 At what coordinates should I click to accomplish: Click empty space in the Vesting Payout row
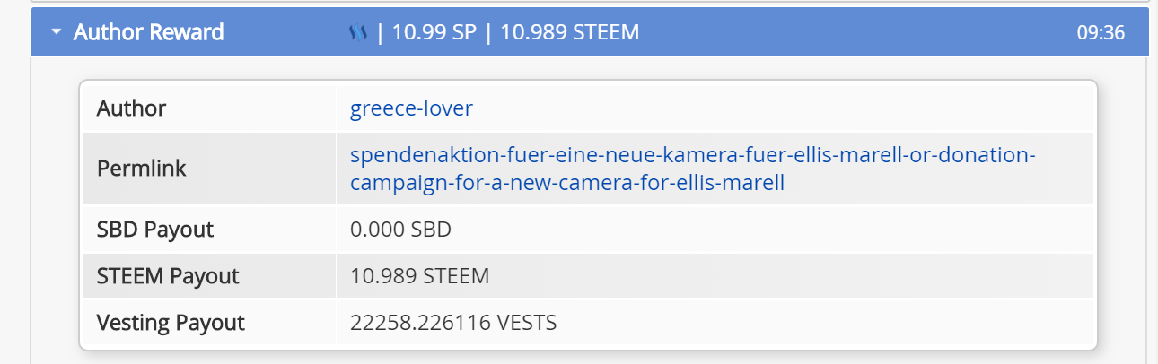tap(826, 322)
